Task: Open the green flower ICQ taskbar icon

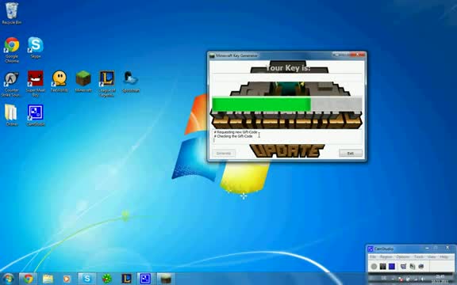Action: [x=107, y=279]
